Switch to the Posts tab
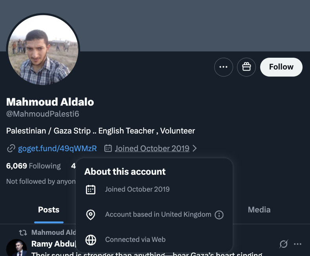This screenshot has height=256, width=310. 49,210
